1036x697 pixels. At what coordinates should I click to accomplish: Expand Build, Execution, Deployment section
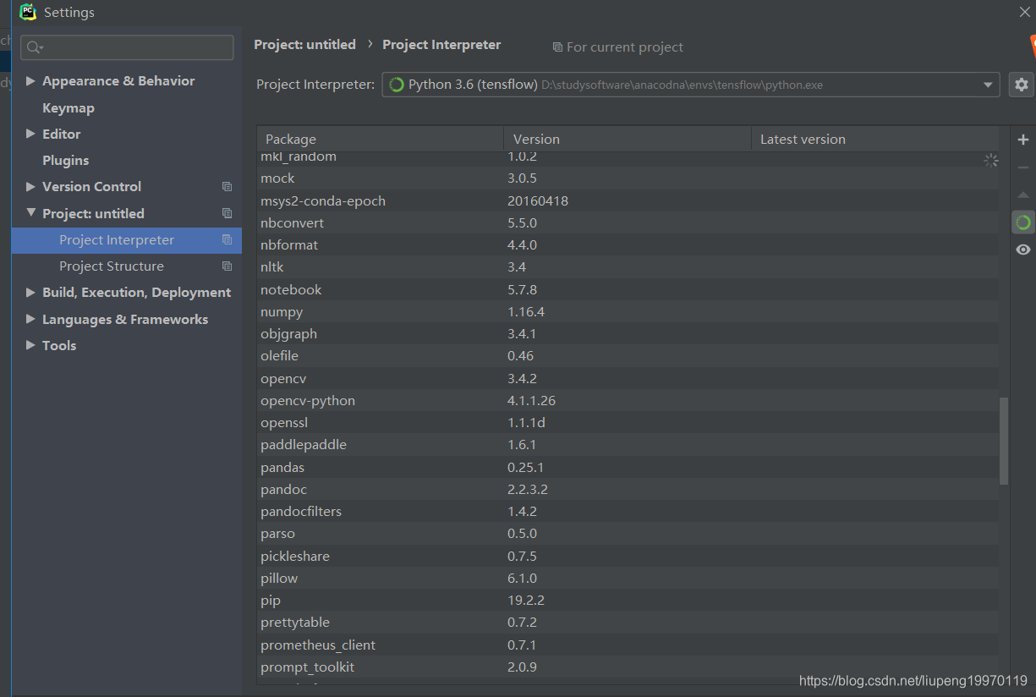pyautogui.click(x=30, y=293)
